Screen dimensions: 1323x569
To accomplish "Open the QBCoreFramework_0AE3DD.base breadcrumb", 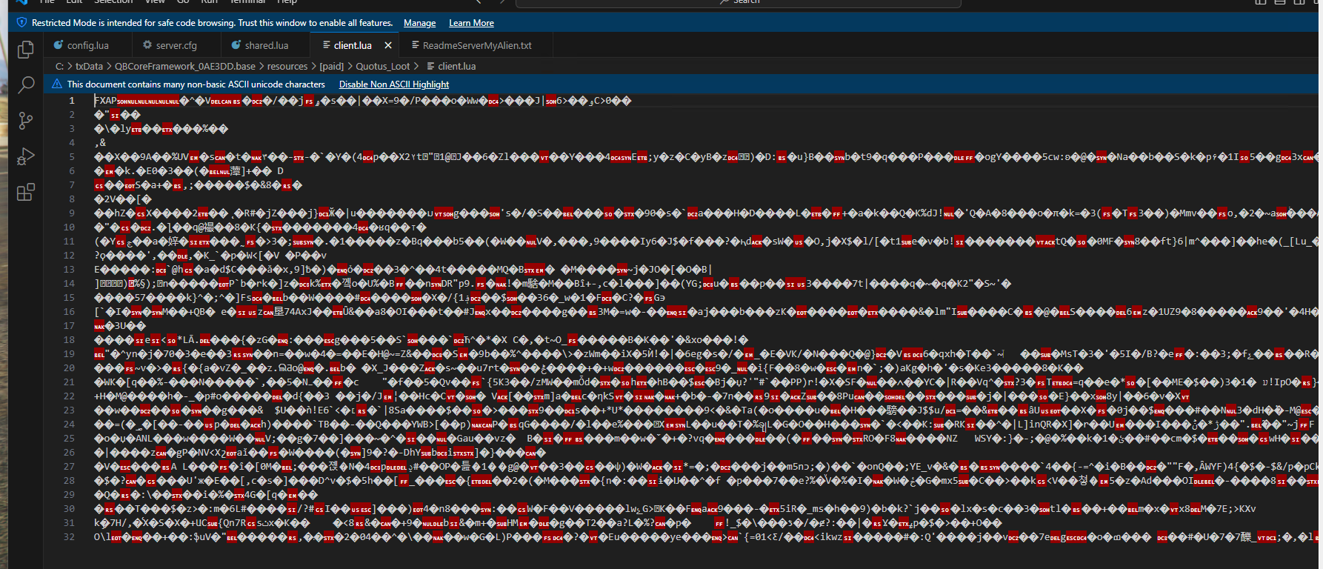I will pyautogui.click(x=185, y=66).
